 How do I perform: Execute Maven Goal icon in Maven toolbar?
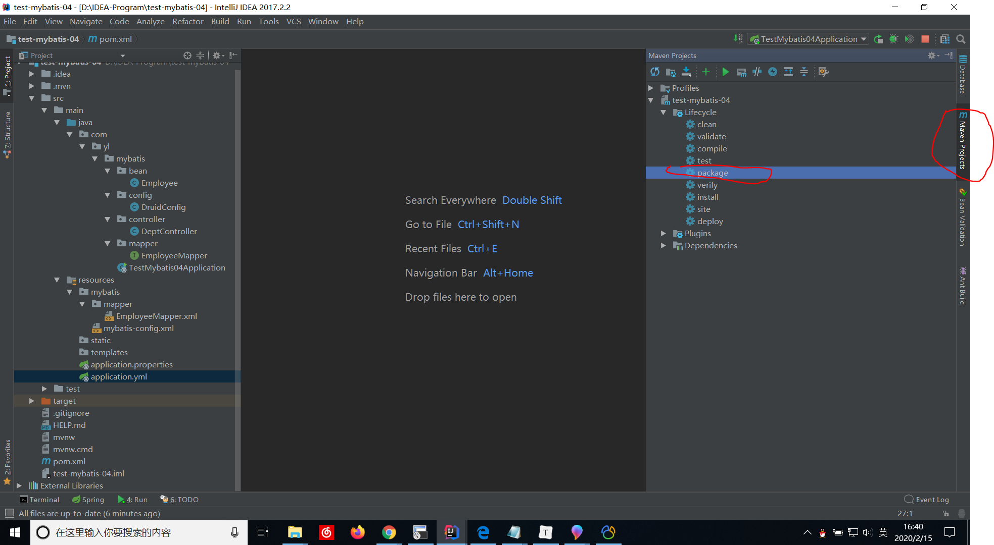click(x=741, y=72)
